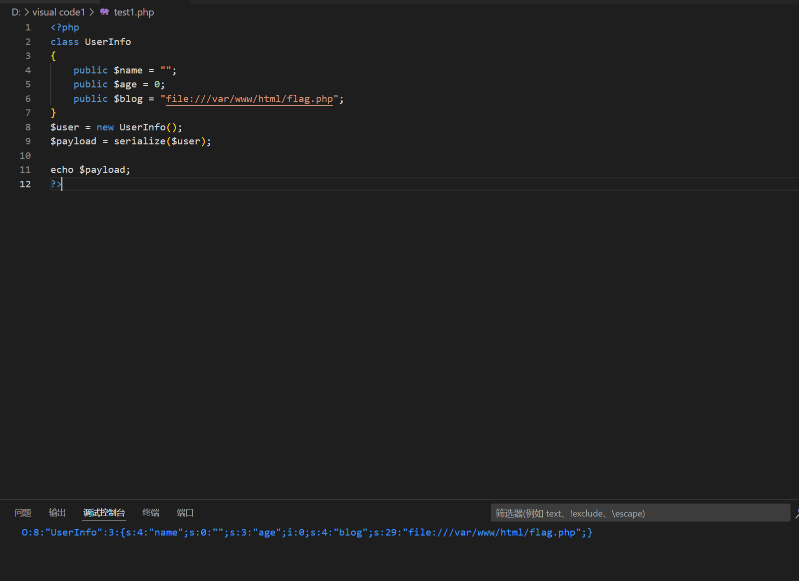Click the 'new' keyword on line 8
The height and width of the screenshot is (581, 799).
coord(105,127)
